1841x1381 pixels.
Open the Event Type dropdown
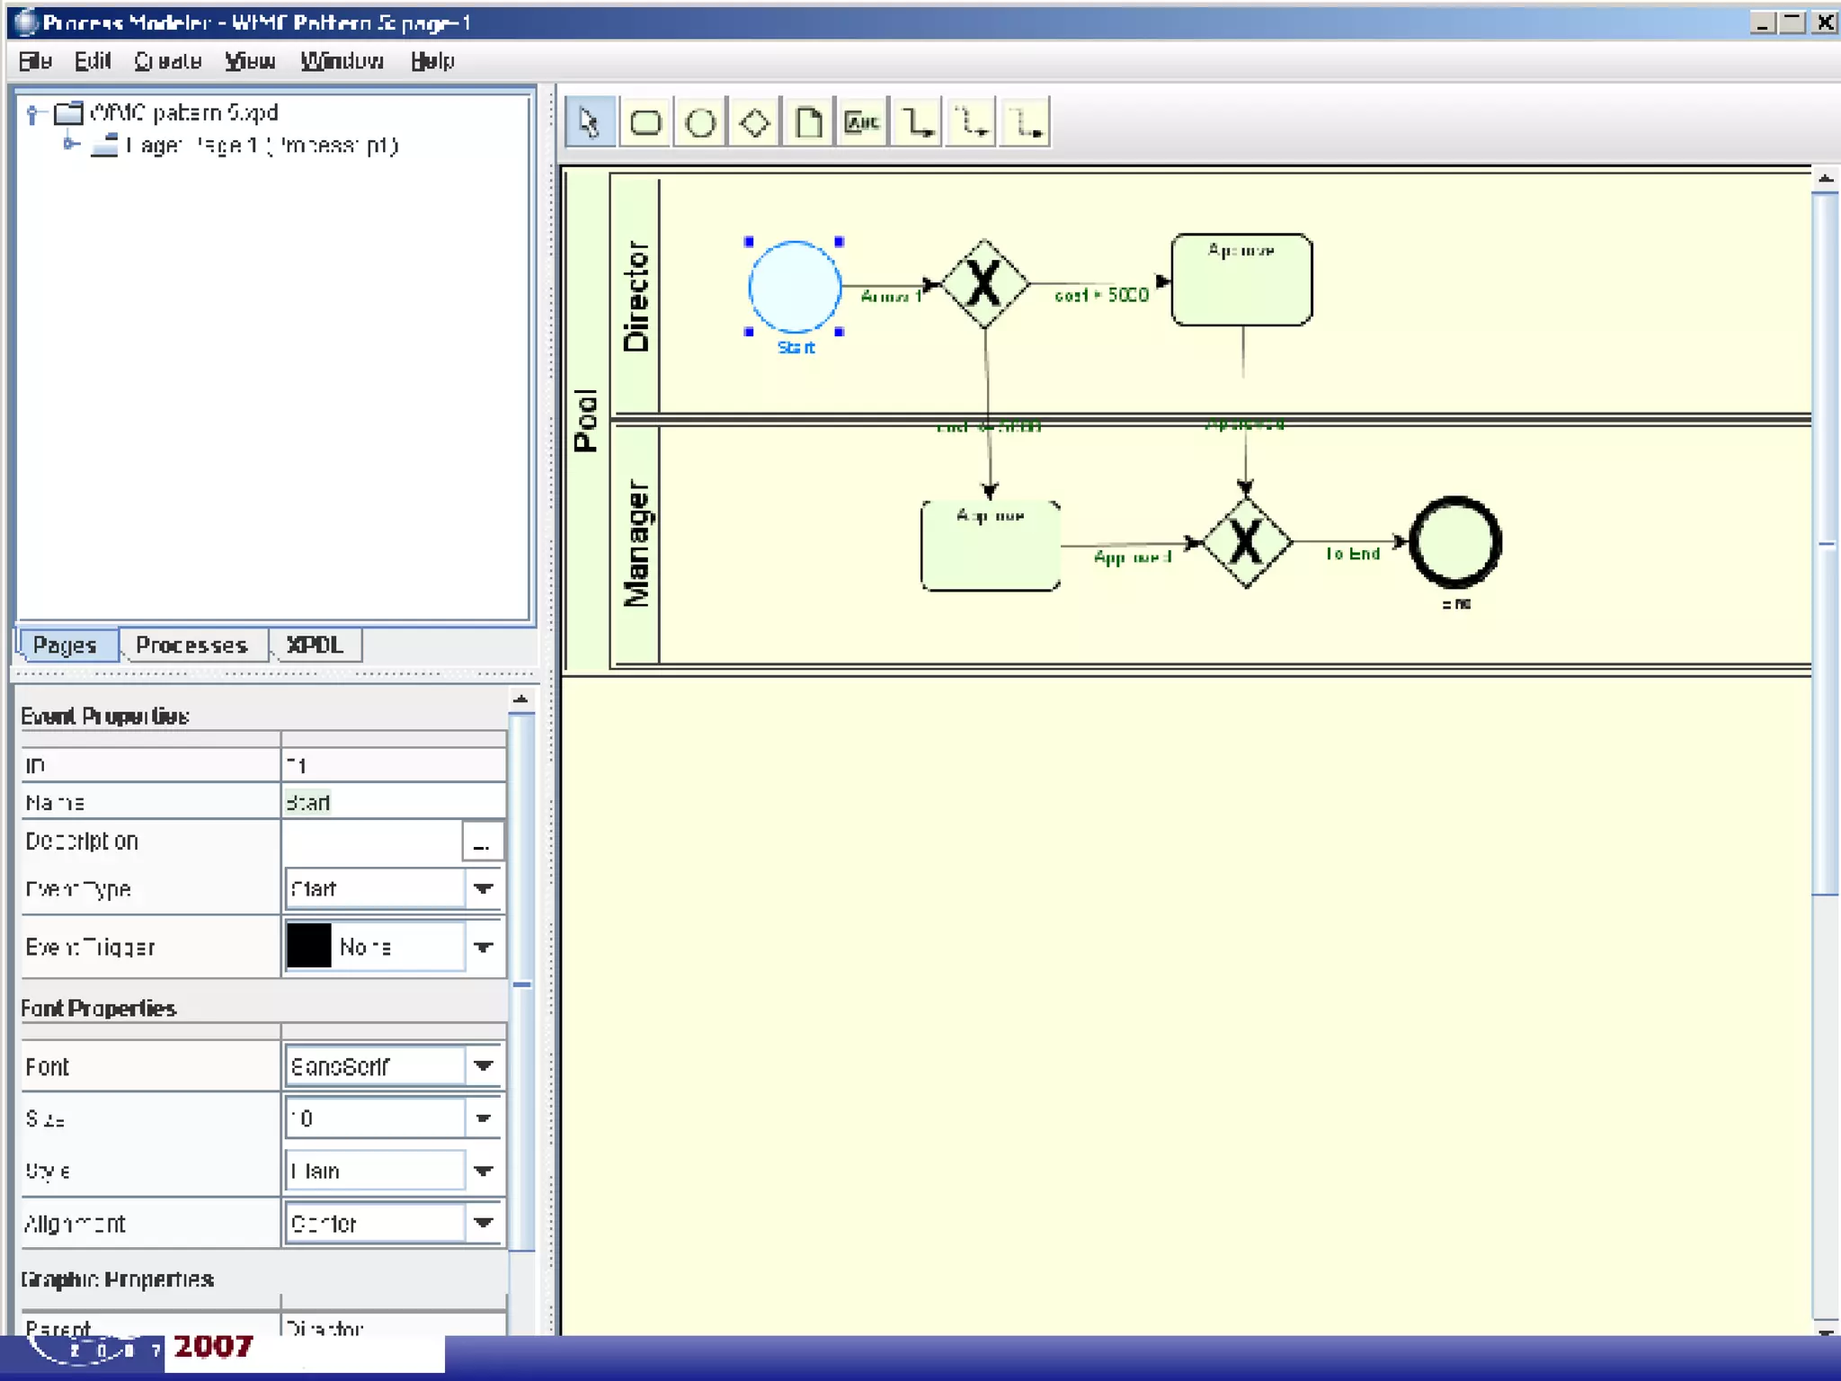click(x=483, y=889)
